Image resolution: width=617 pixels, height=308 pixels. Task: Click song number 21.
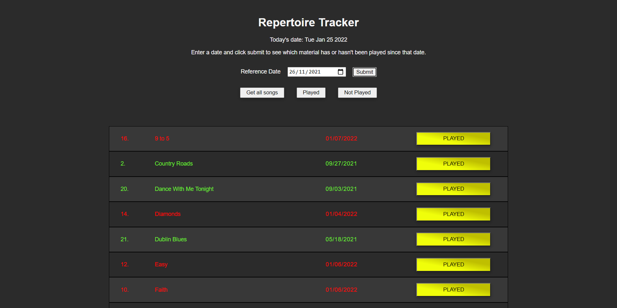[125, 239]
